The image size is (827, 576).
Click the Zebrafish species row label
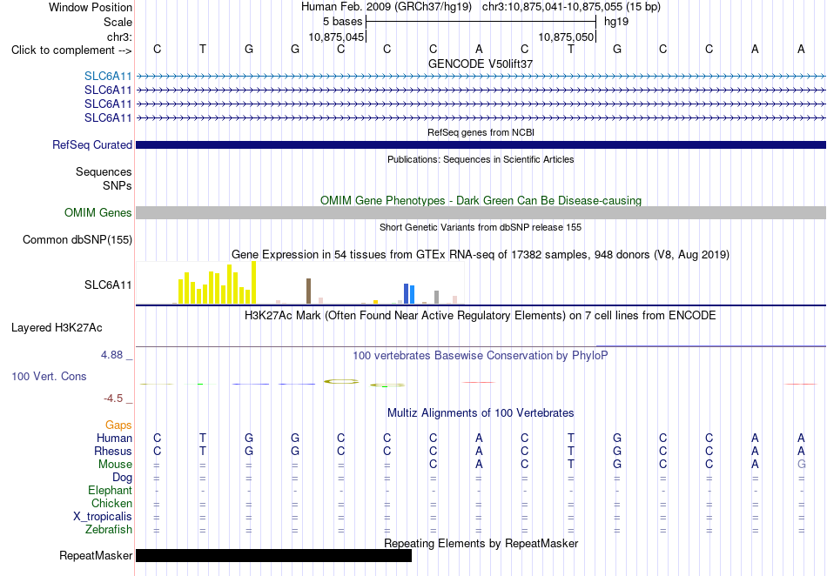click(109, 529)
